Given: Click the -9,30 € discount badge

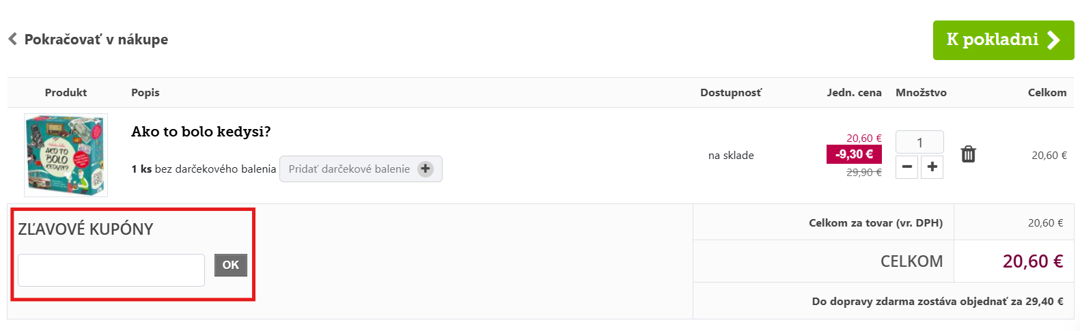Looking at the screenshot, I should (x=854, y=154).
